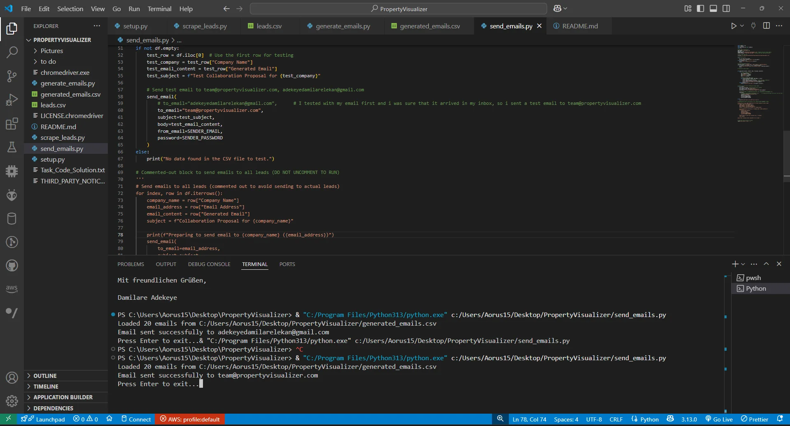Click the Run Python File play button
The image size is (790, 426).
click(733, 26)
